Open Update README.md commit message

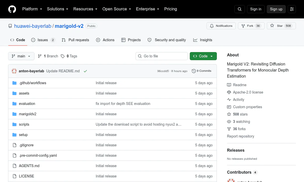tap(63, 71)
